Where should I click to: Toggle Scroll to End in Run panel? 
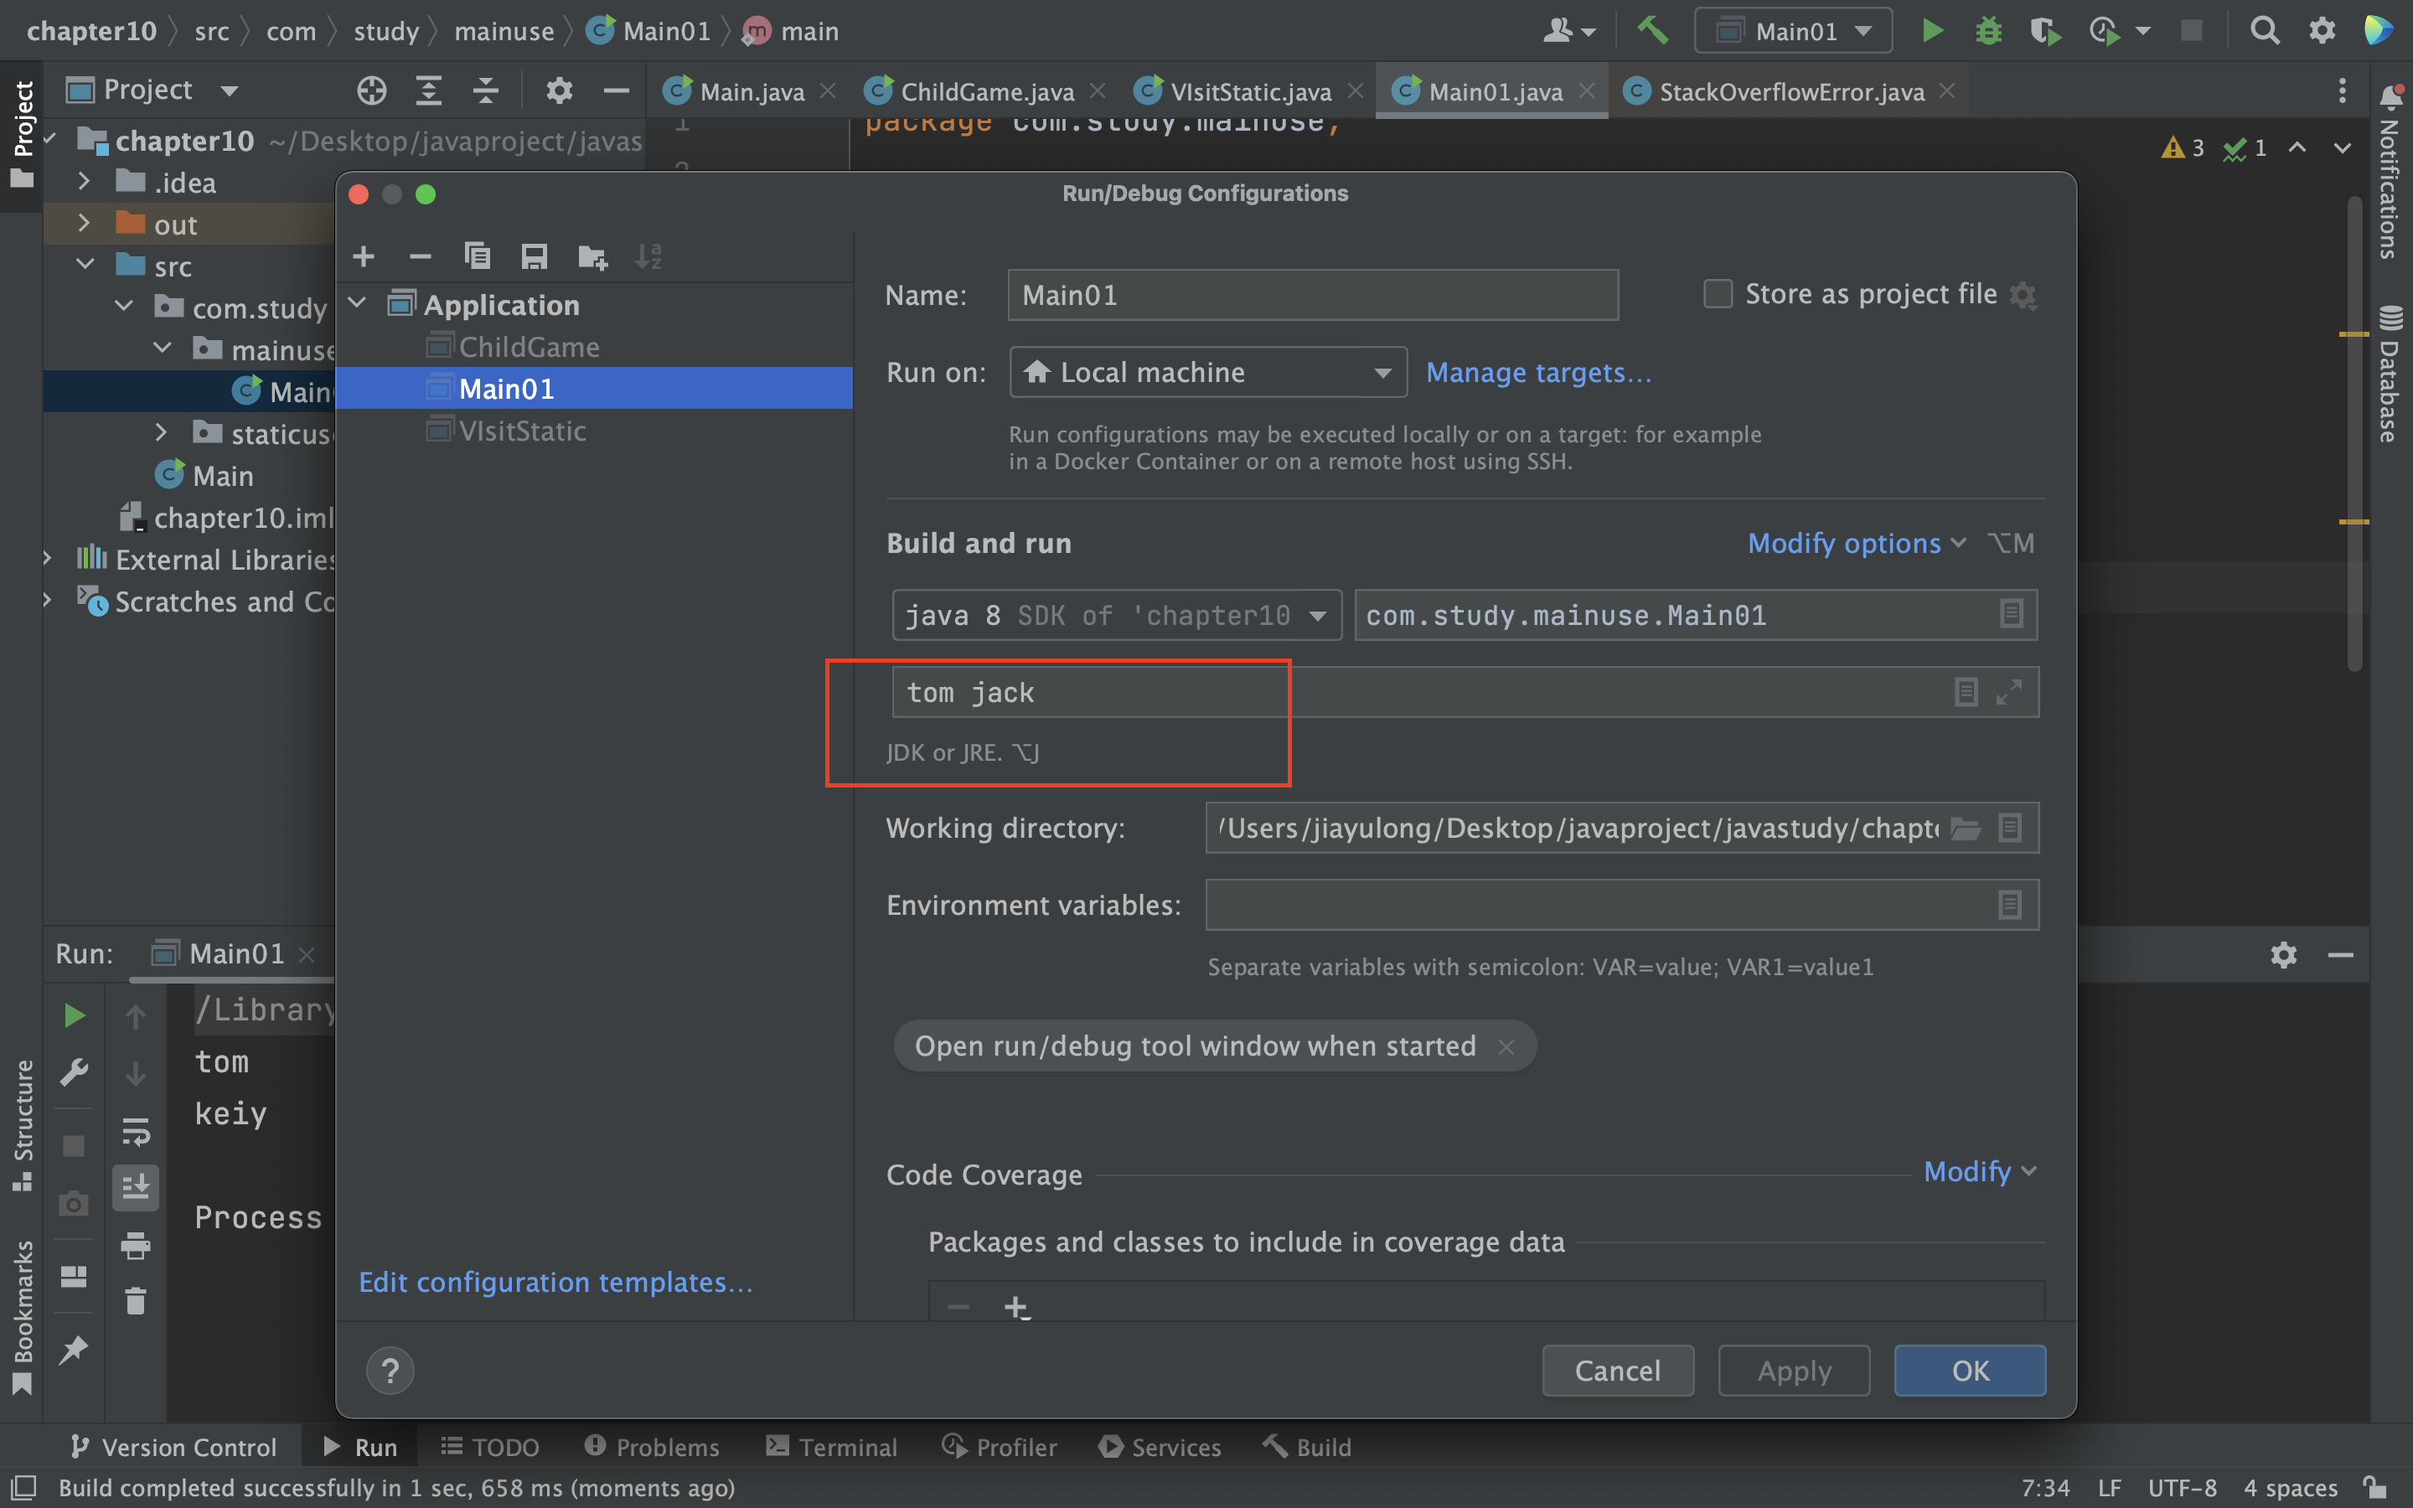(136, 1188)
